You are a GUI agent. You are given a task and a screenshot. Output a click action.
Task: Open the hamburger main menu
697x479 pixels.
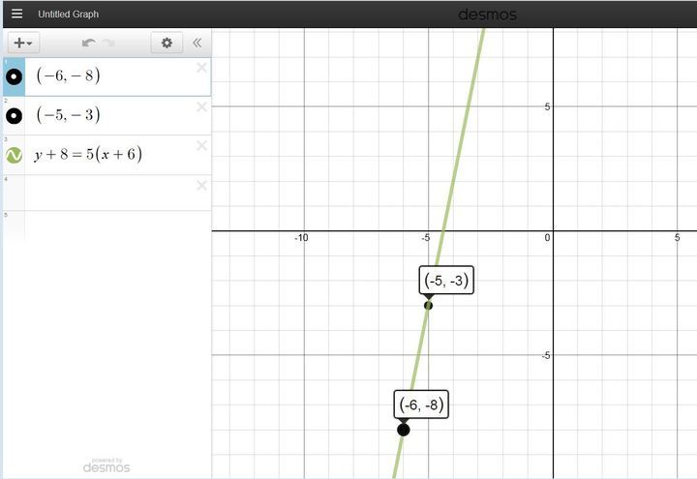(x=16, y=15)
